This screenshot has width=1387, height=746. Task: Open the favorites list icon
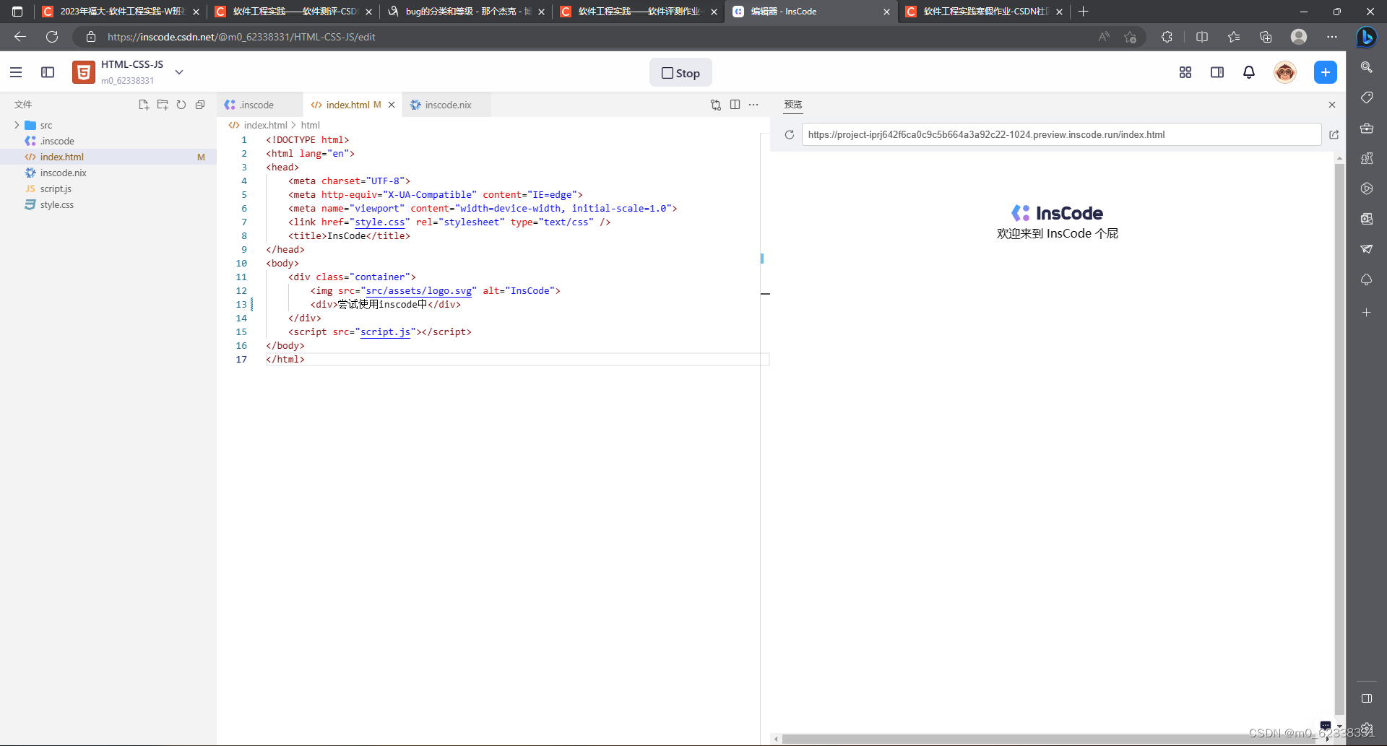[x=1234, y=37]
